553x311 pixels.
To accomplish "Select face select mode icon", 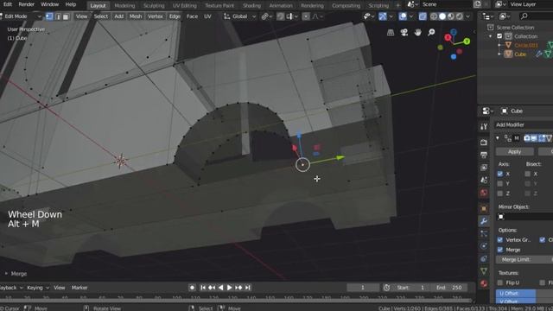I will coord(66,16).
